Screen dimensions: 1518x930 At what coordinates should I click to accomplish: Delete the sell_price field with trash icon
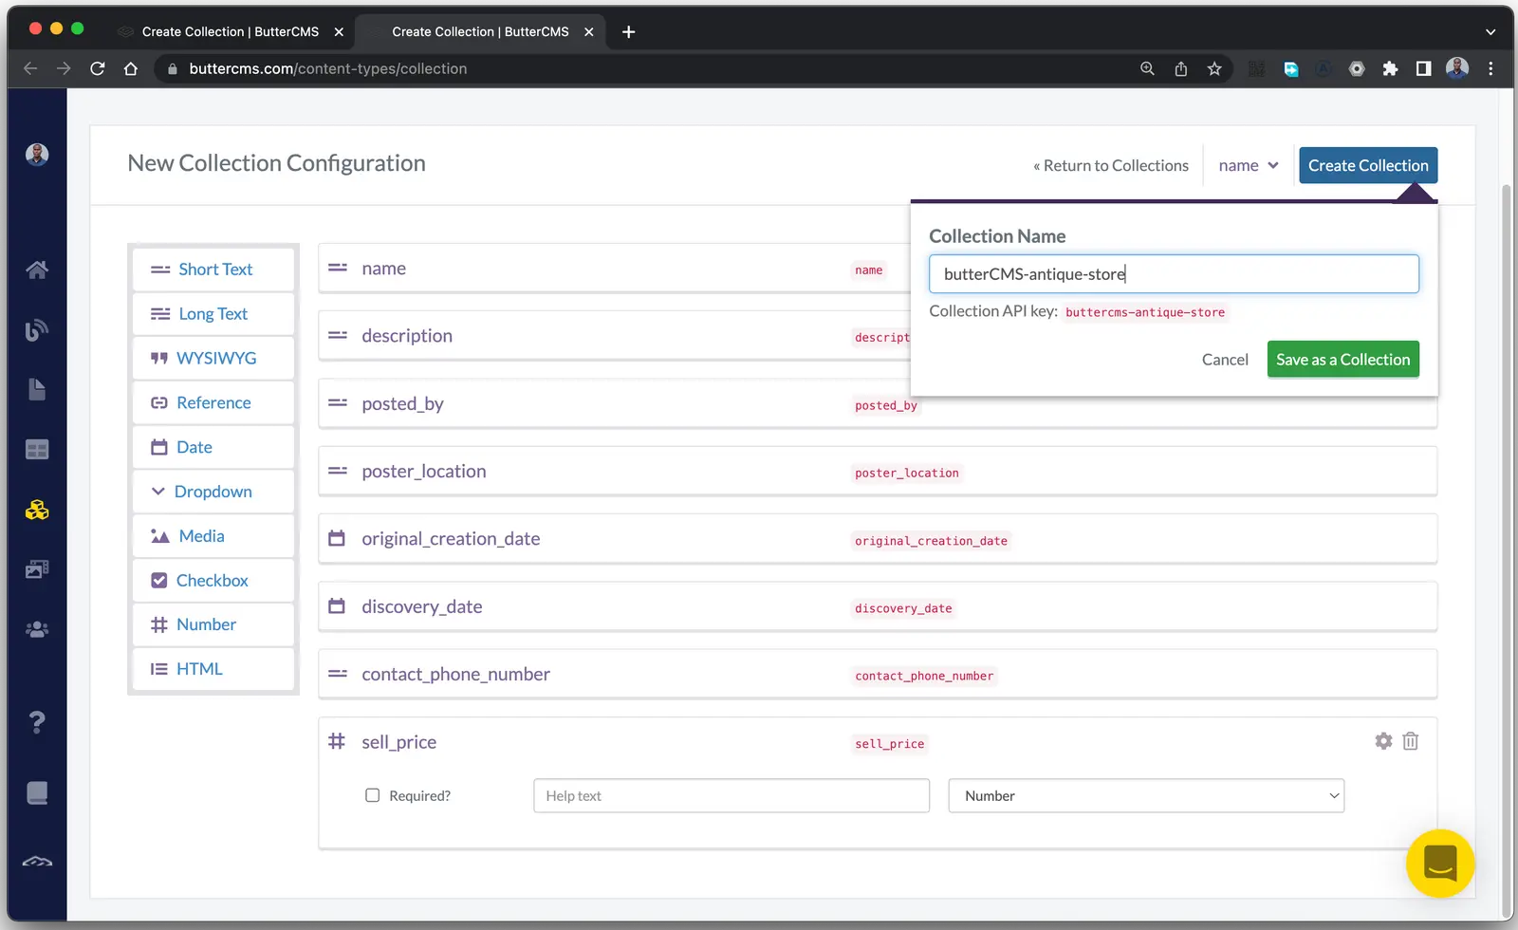(1411, 741)
